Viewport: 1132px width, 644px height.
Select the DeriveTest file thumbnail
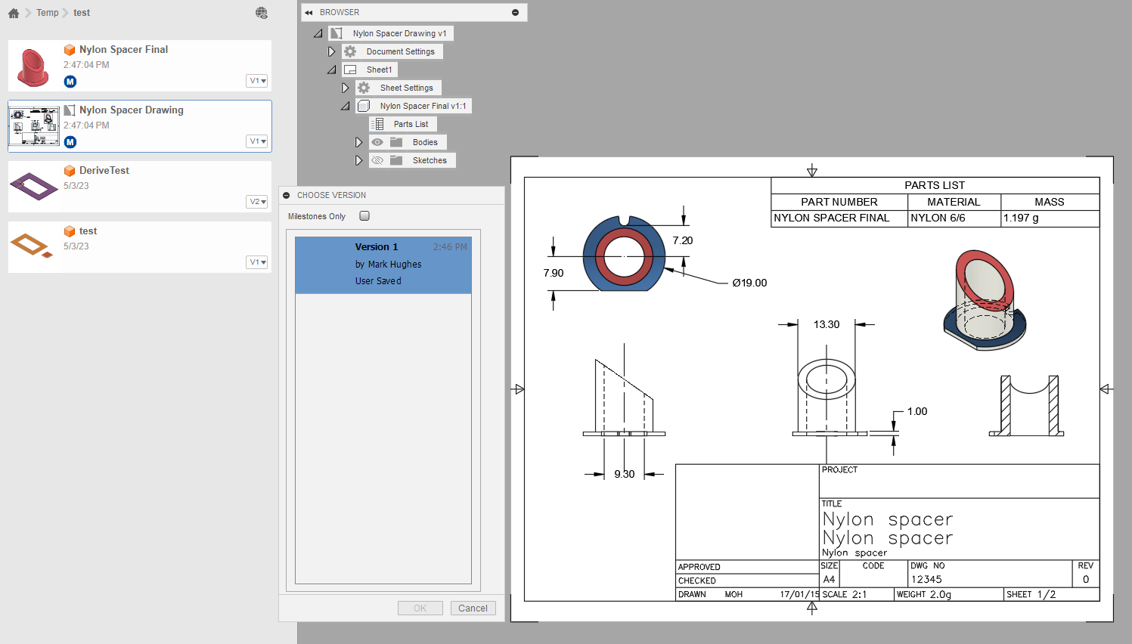[x=33, y=187]
